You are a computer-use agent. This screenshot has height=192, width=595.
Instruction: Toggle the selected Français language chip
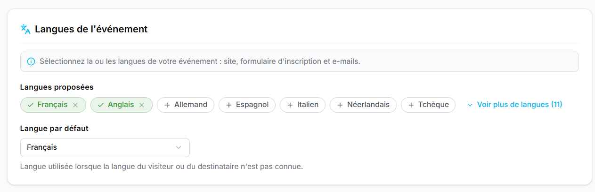pos(53,105)
